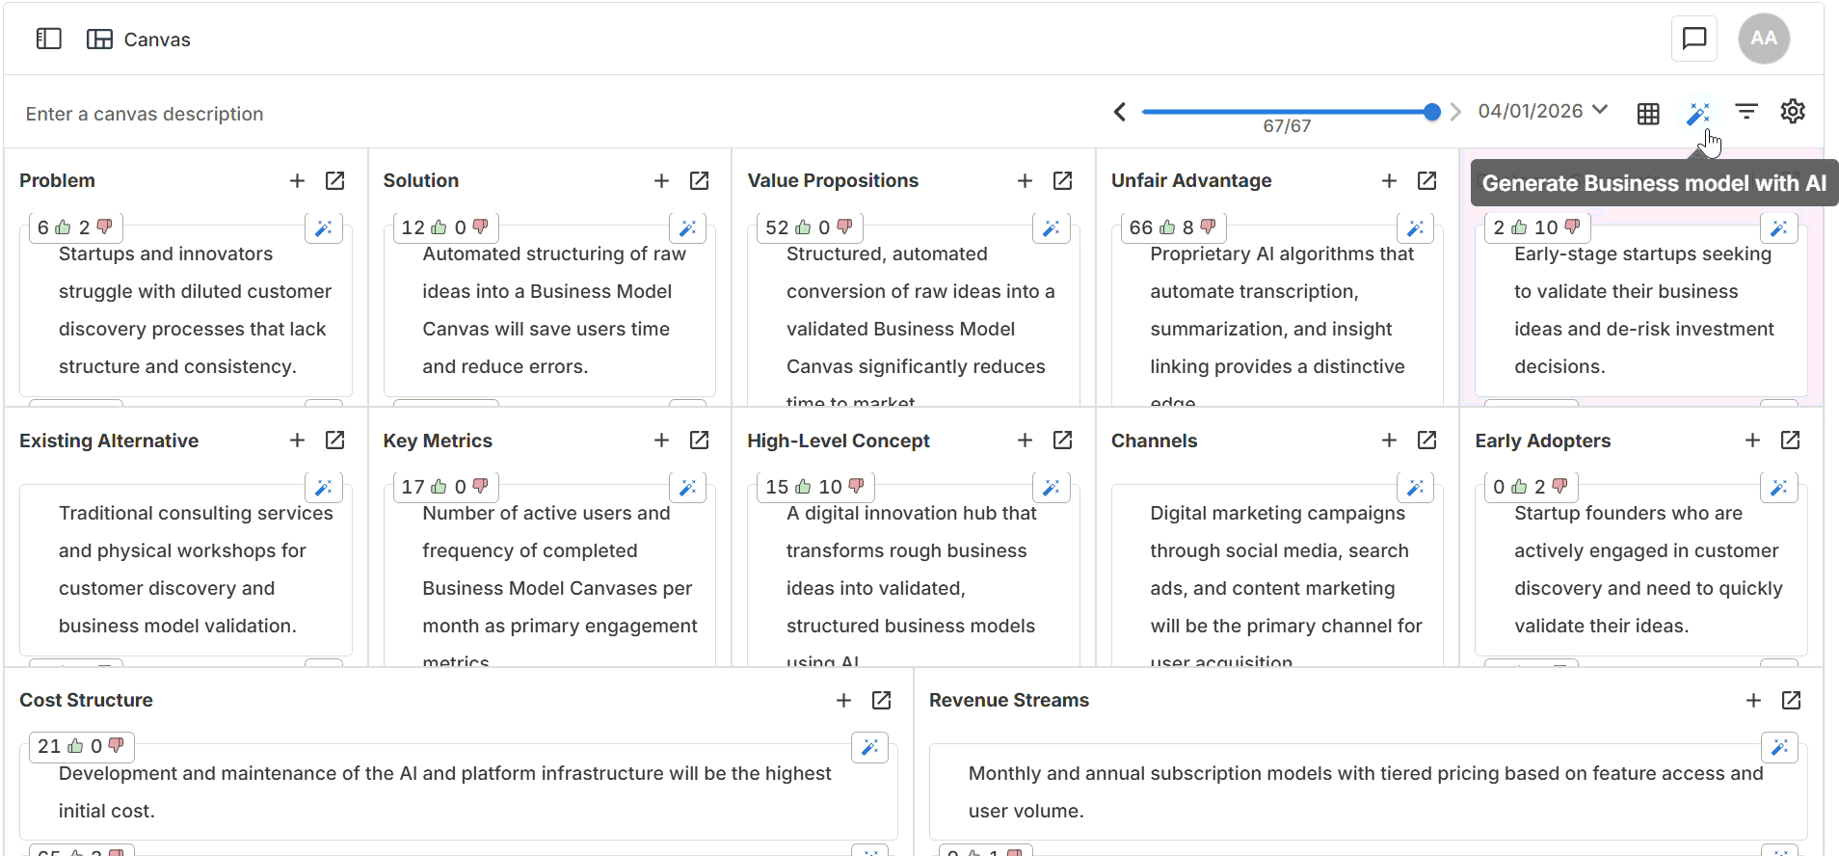Image resolution: width=1839 pixels, height=856 pixels.
Task: Open the 04/01/2026 date dropdown
Action: pos(1542,111)
